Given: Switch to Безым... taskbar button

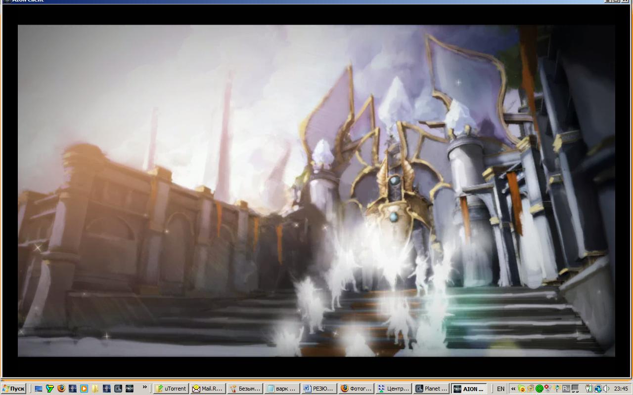Looking at the screenshot, I should pos(245,389).
